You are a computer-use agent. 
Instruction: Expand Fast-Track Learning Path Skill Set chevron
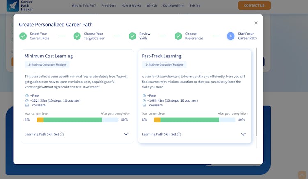[x=243, y=134]
